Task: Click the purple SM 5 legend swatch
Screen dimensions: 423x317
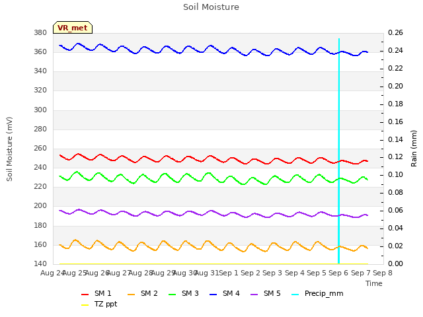Action: tap(254, 295)
